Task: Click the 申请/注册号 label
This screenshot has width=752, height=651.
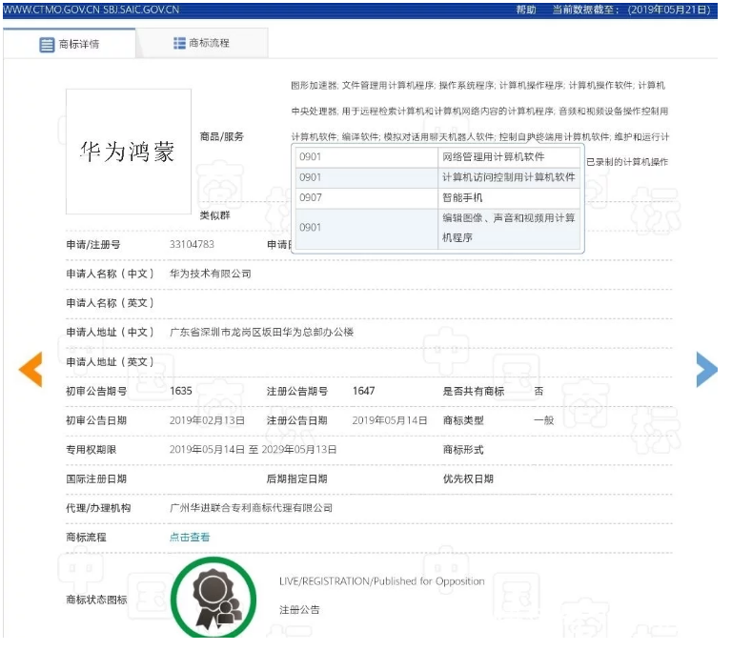Action: 93,244
